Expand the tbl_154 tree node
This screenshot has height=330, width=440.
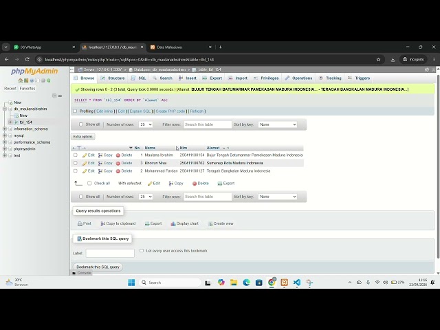(x=10, y=122)
